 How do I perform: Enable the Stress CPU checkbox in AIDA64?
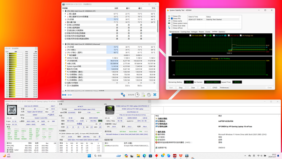pos(172,16)
